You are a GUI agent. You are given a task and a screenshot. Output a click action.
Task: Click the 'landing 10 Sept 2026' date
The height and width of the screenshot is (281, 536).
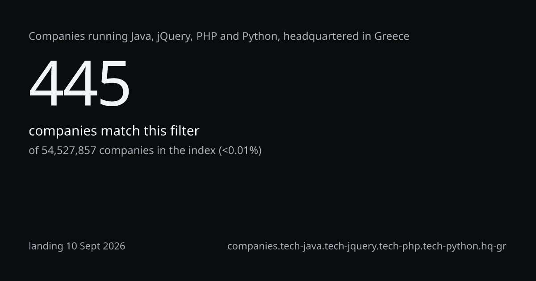point(77,246)
